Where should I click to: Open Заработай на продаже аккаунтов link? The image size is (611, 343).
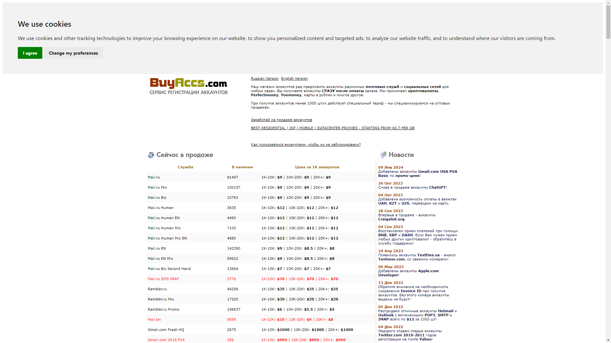coord(281,120)
